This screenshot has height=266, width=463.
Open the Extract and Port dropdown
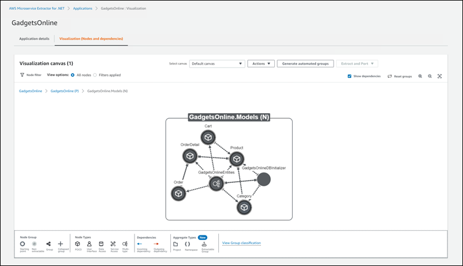pyautogui.click(x=357, y=64)
